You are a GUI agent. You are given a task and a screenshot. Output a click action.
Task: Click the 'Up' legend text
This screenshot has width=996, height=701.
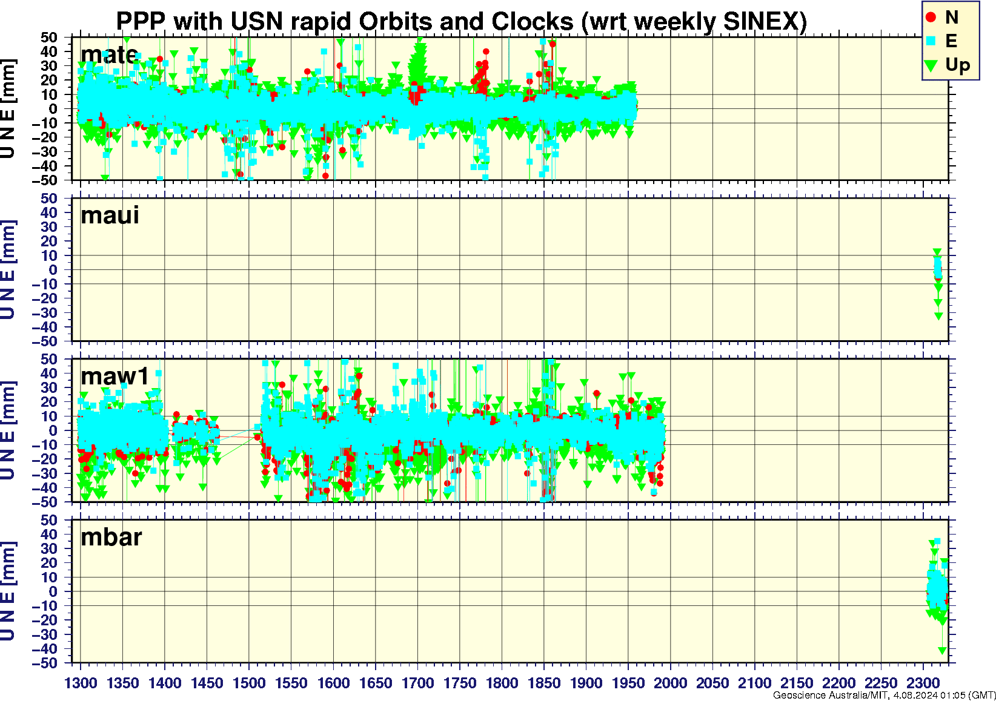coord(957,65)
